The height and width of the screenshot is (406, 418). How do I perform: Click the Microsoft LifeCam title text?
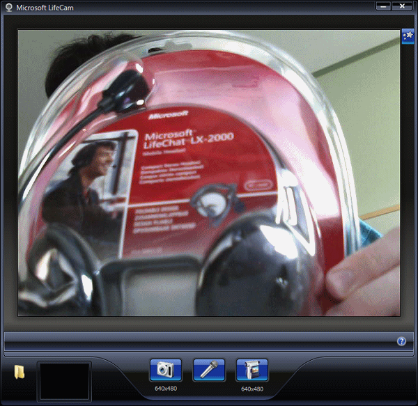coord(48,7)
